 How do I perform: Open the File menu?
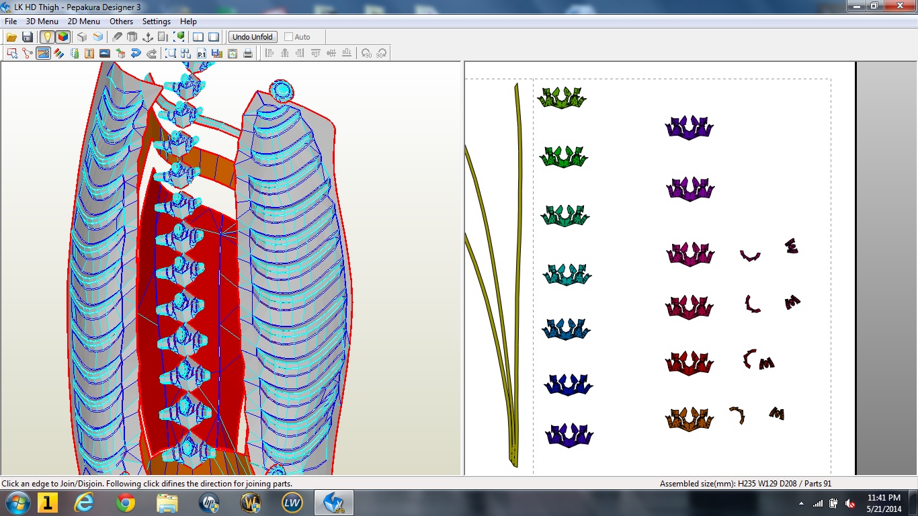point(10,21)
